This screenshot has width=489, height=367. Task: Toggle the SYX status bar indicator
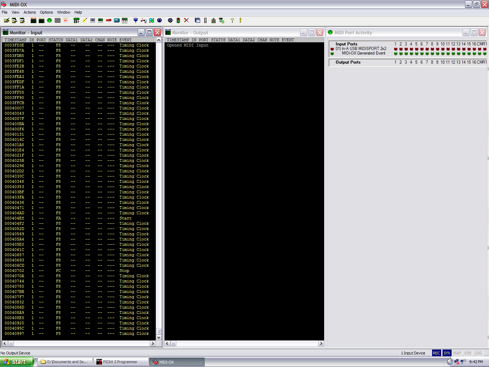click(x=447, y=353)
